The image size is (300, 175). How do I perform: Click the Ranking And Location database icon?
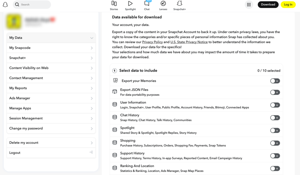pos(115,168)
